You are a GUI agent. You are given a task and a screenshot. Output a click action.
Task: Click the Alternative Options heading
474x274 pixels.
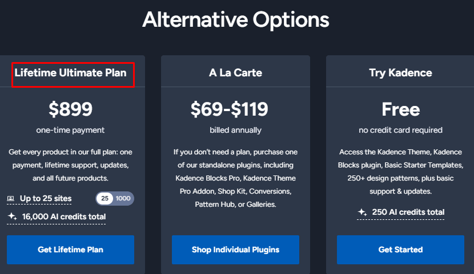[x=236, y=20]
